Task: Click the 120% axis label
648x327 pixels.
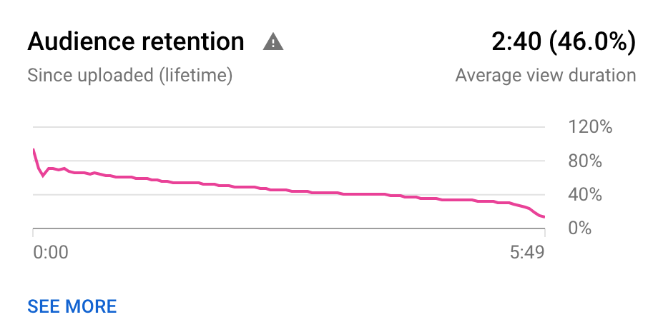Action: point(590,126)
